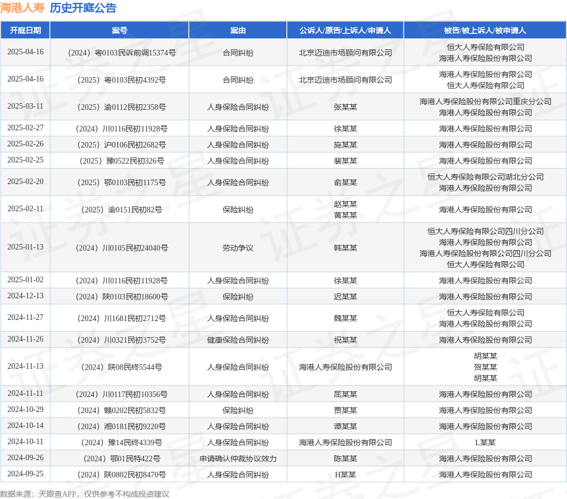Image resolution: width=567 pixels, height=499 pixels.
Task: Click plaintiff 屈某某
Action: (x=346, y=394)
